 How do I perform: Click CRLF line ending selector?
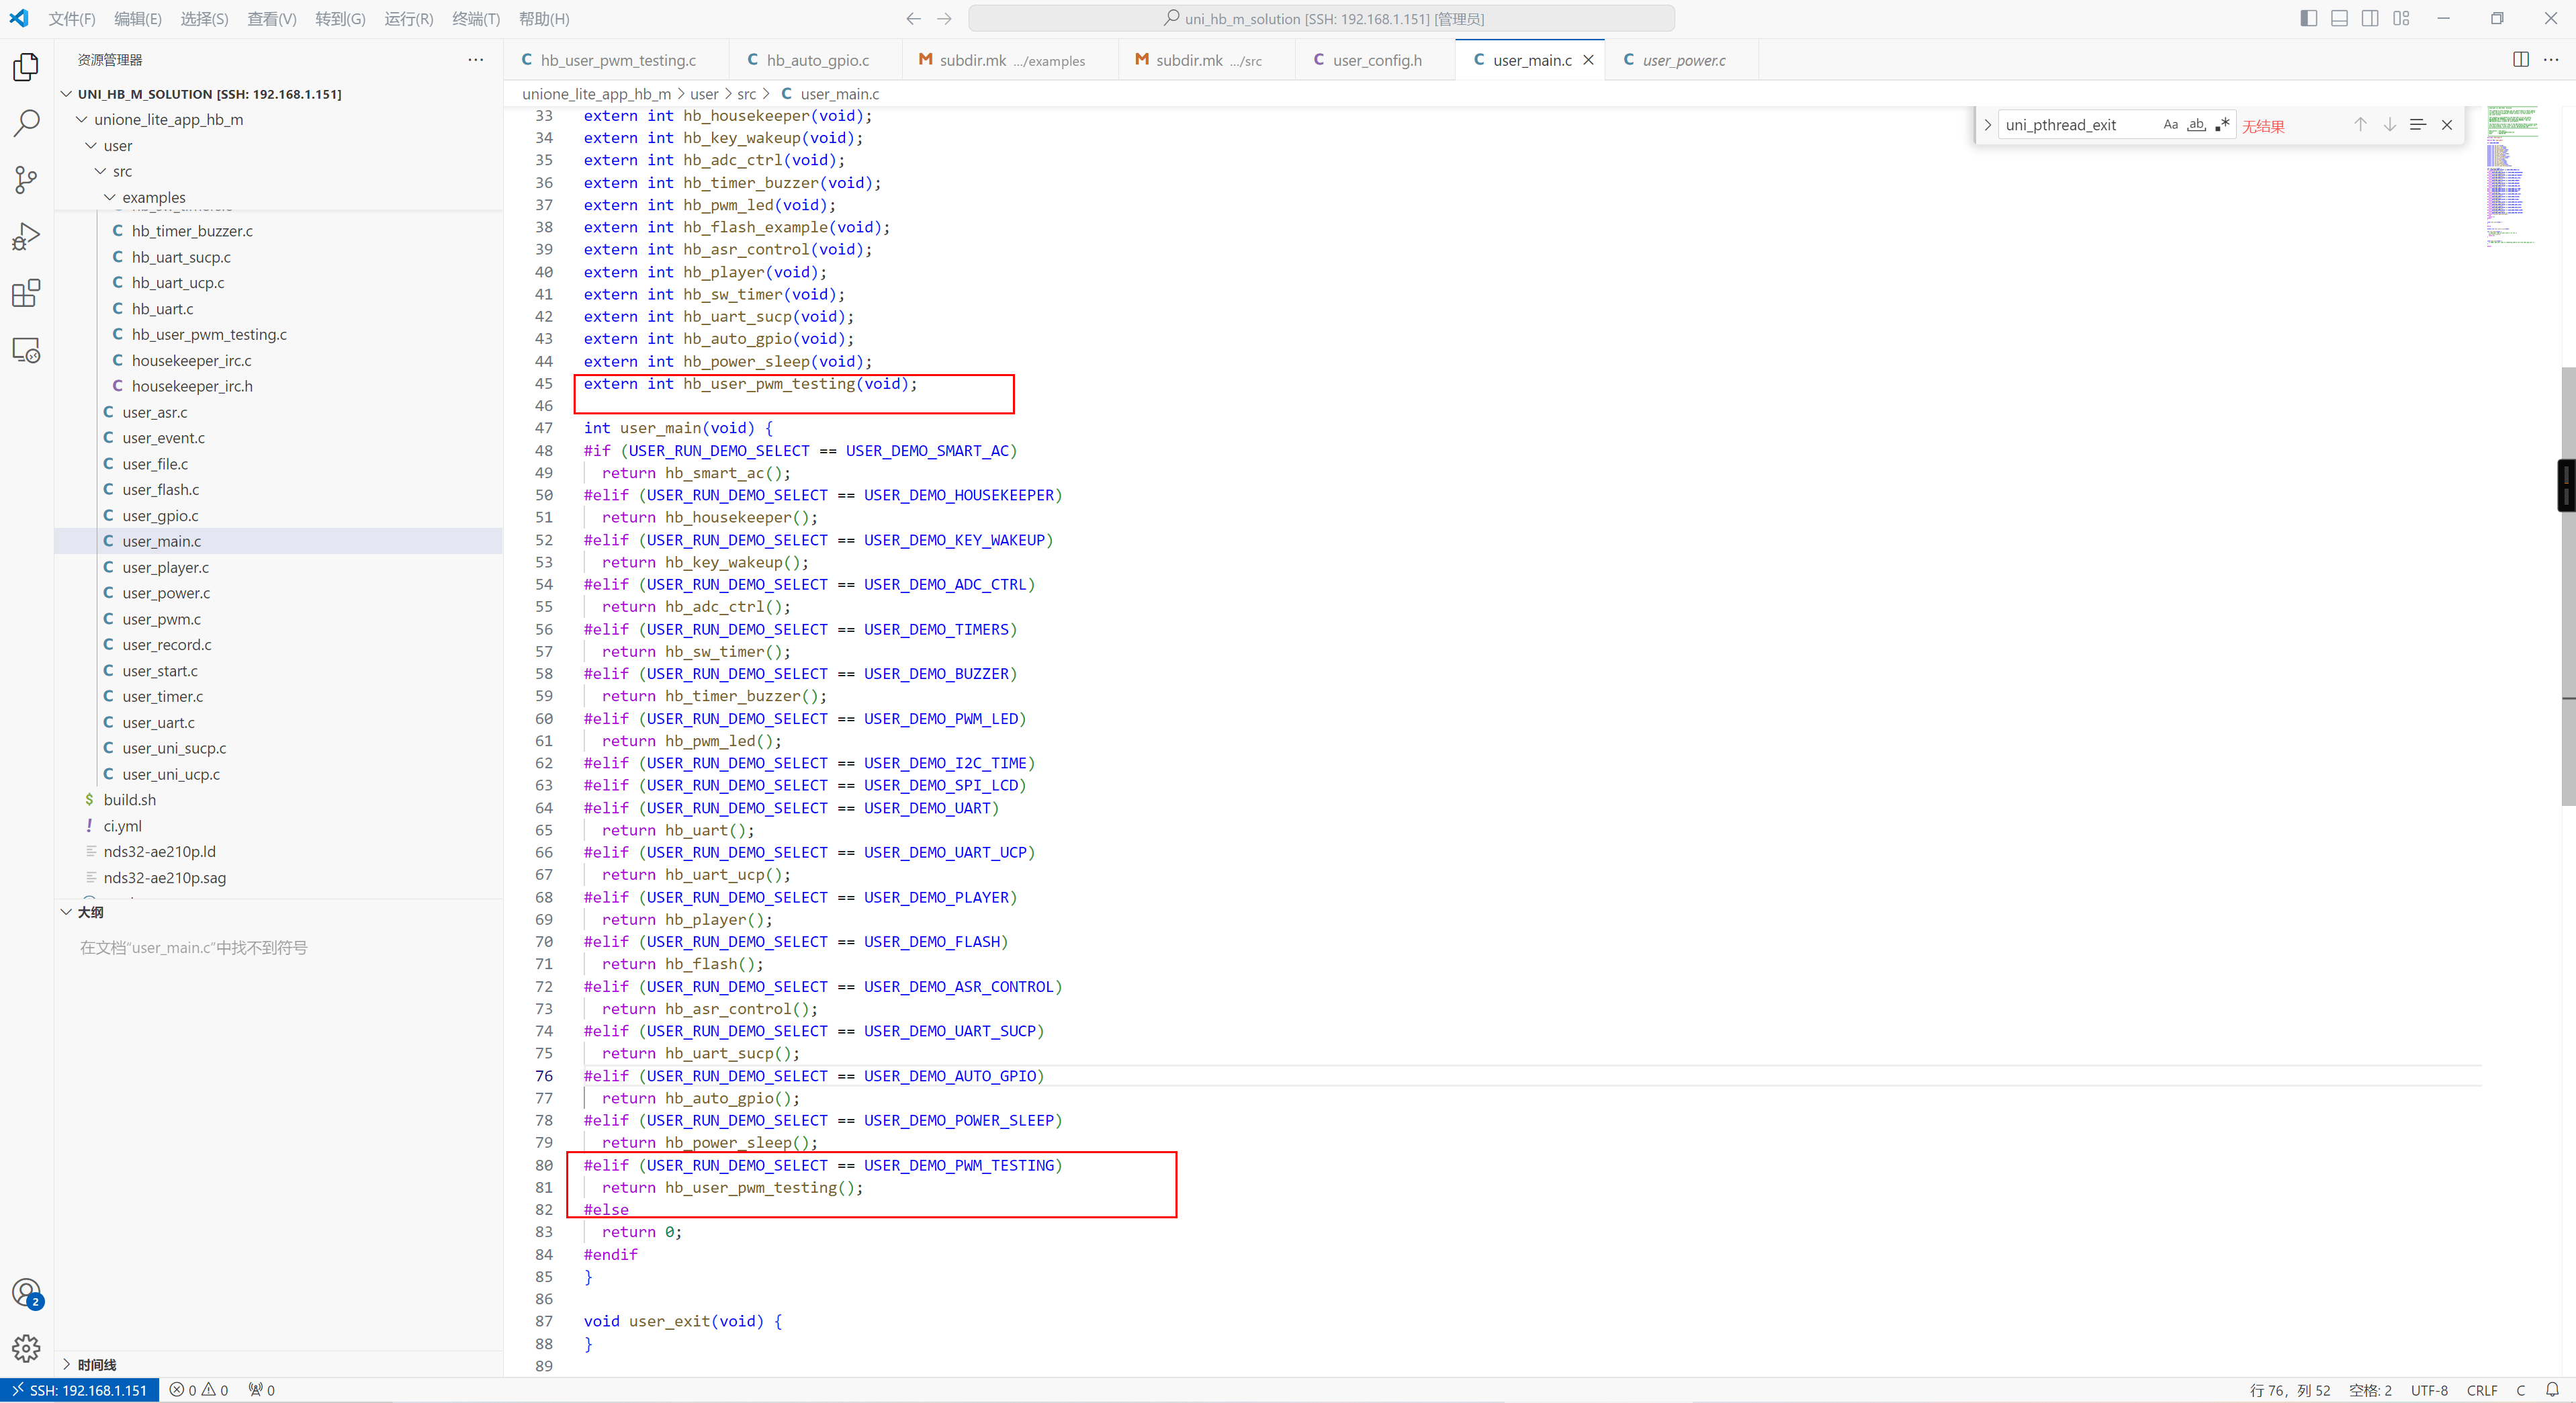point(2482,1390)
